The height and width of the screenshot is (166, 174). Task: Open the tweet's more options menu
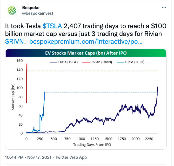(164, 7)
